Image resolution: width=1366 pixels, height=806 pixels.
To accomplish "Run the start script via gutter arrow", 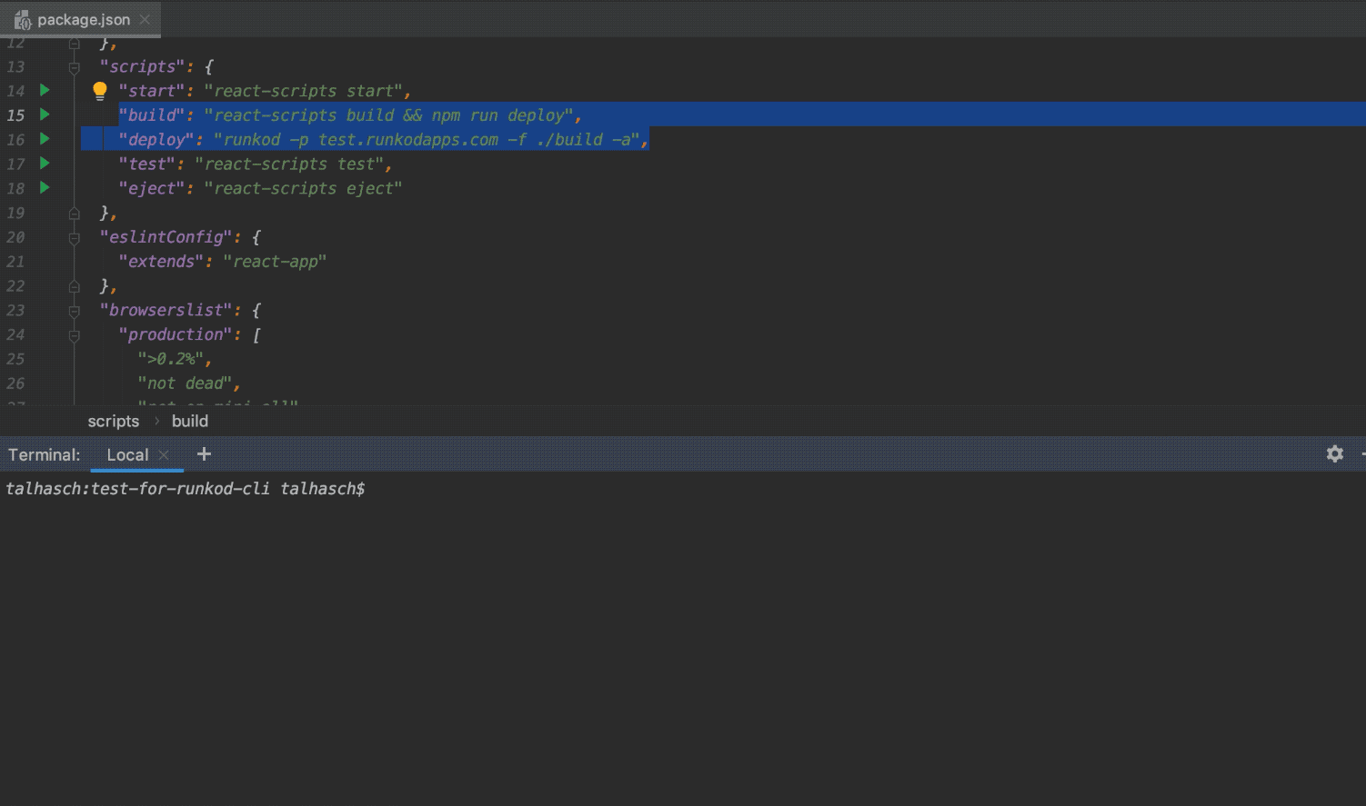I will click(x=45, y=90).
